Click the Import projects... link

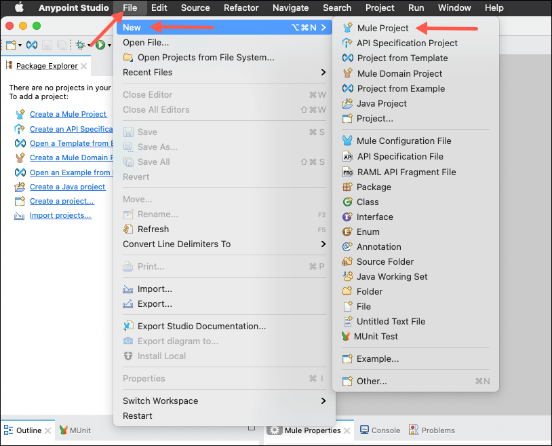[x=60, y=215]
